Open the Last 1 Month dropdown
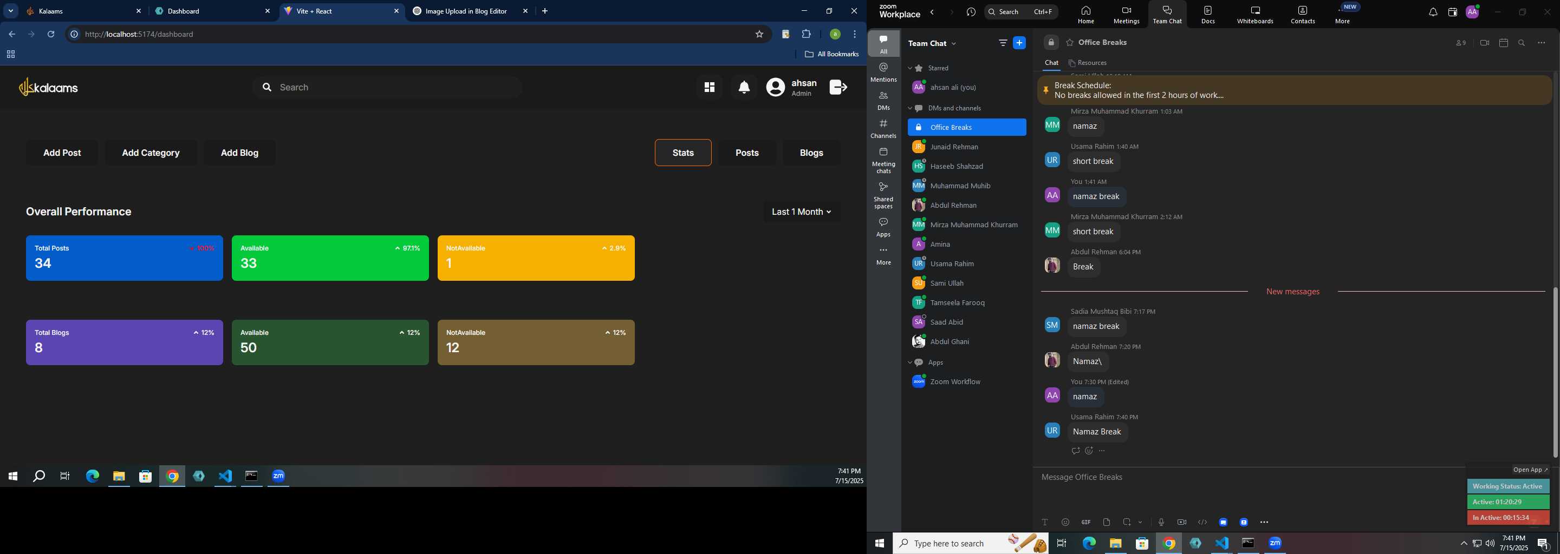Screen dimensions: 1560x554 click(801, 212)
